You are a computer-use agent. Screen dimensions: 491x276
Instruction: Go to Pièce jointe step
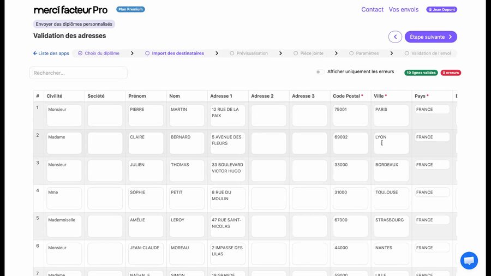(x=308, y=53)
